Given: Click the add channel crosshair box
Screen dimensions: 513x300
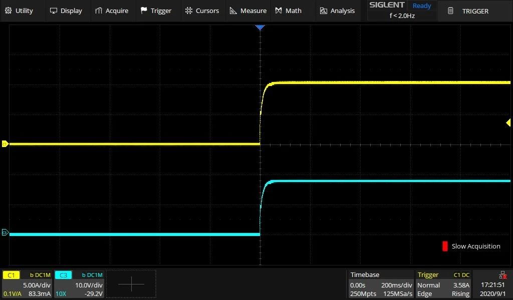Looking at the screenshot, I should 131,284.
